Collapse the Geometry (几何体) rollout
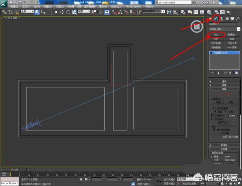Image resolution: width=242 pixels, height=186 pixels. click(x=224, y=149)
